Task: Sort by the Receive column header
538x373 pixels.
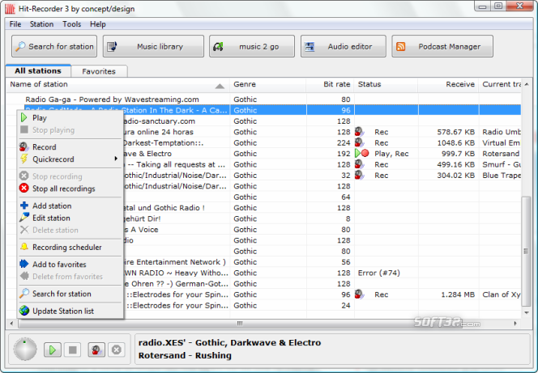Action: point(448,84)
